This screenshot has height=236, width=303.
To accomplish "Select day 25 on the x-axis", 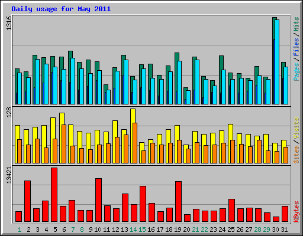I will [x=231, y=230].
